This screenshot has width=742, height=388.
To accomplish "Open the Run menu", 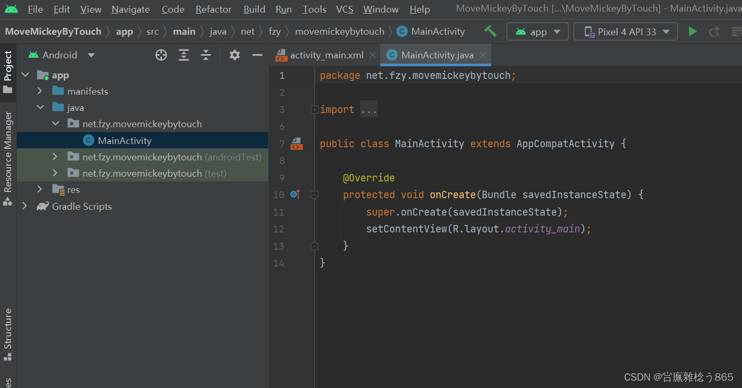I will tap(284, 9).
